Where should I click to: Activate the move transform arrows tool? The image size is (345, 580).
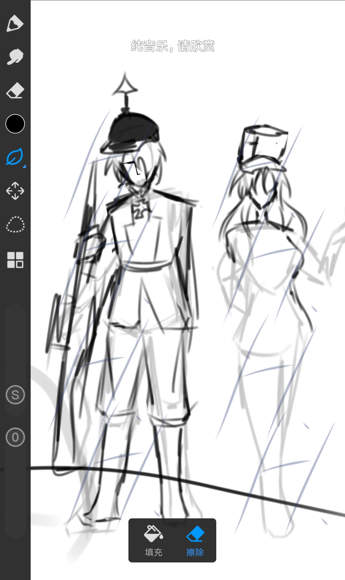point(15,191)
